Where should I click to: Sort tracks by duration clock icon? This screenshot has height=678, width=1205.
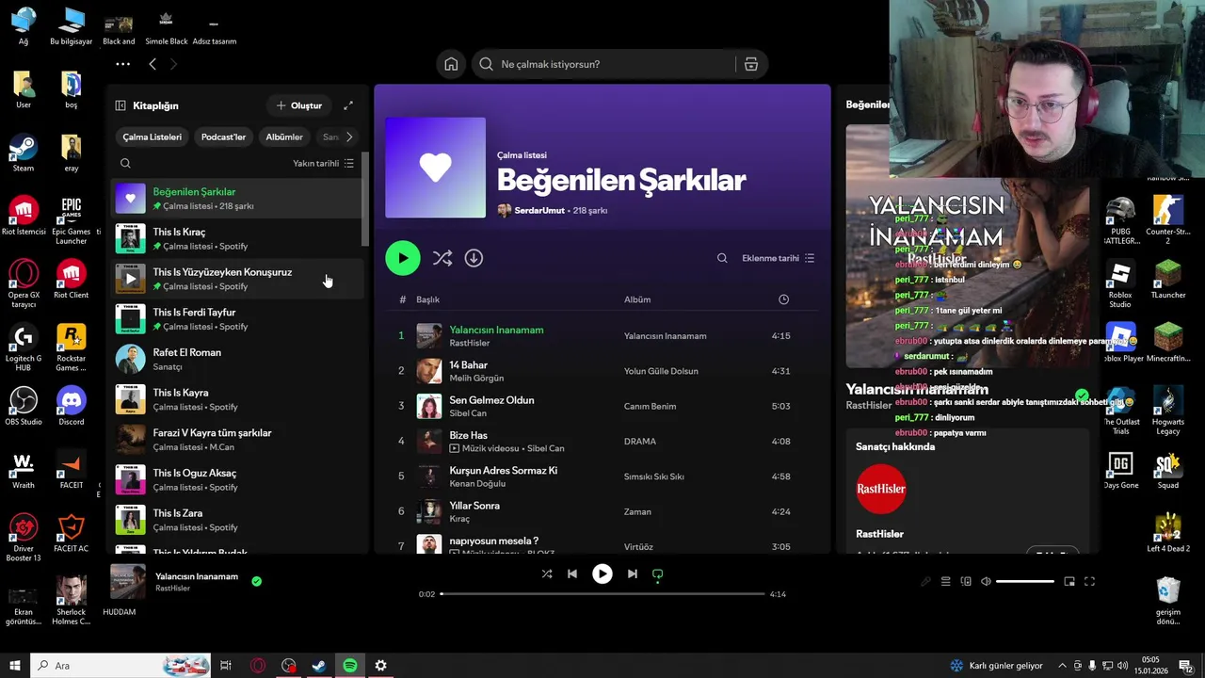tap(783, 299)
